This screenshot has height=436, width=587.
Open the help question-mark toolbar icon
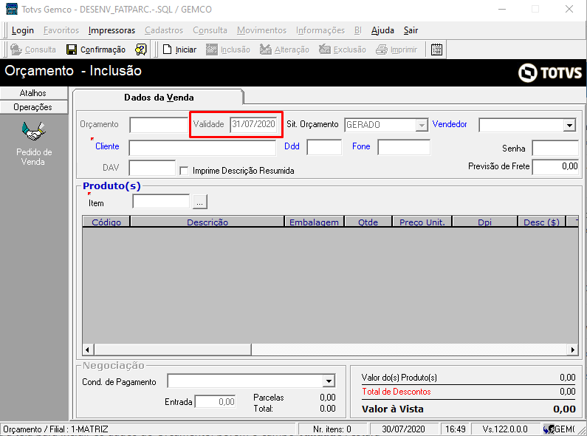(x=141, y=50)
